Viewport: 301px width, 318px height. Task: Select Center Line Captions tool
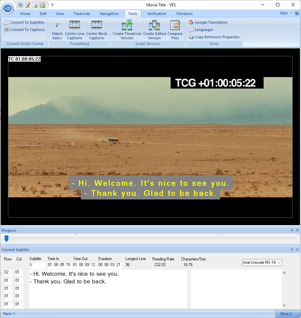point(75,30)
